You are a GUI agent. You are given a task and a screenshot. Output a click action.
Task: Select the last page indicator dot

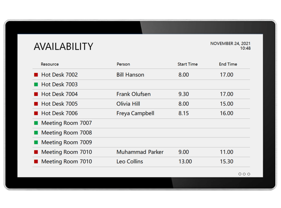coord(249,174)
